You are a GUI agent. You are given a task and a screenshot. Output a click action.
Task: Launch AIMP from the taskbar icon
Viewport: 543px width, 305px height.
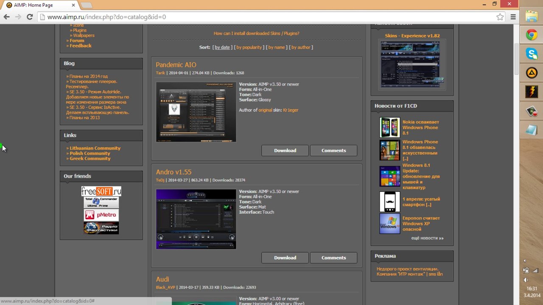(532, 73)
